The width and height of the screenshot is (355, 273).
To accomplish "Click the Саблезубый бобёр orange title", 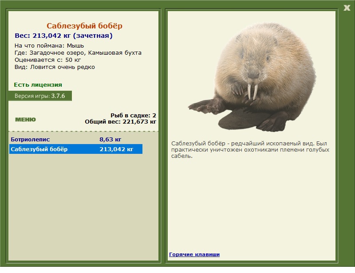I will click(x=84, y=26).
